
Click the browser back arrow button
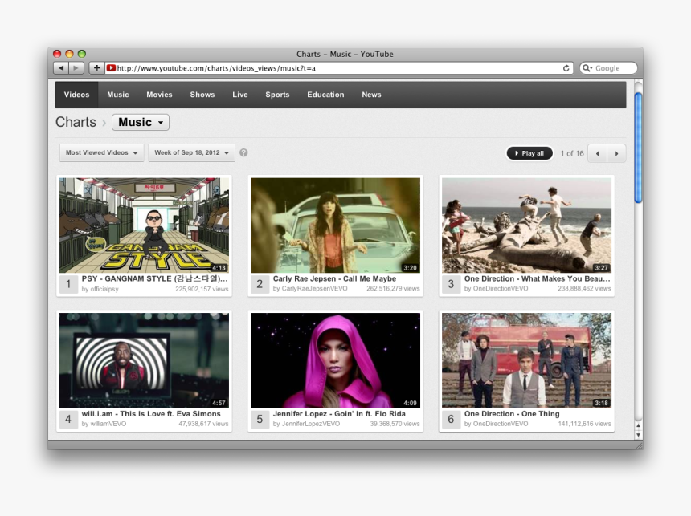coord(61,68)
